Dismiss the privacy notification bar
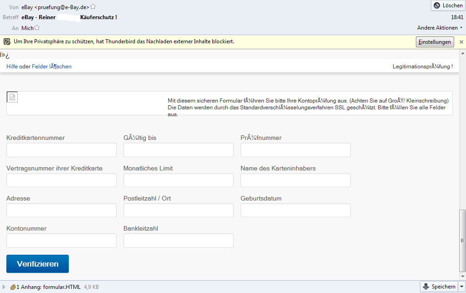This screenshot has width=466, height=293. click(461, 42)
